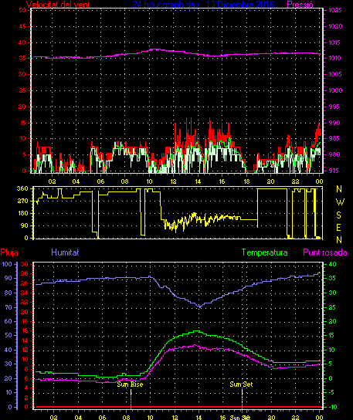The image size is (353, 420).
Task: Click the green 25 temperature axis value
Action: click(332, 307)
